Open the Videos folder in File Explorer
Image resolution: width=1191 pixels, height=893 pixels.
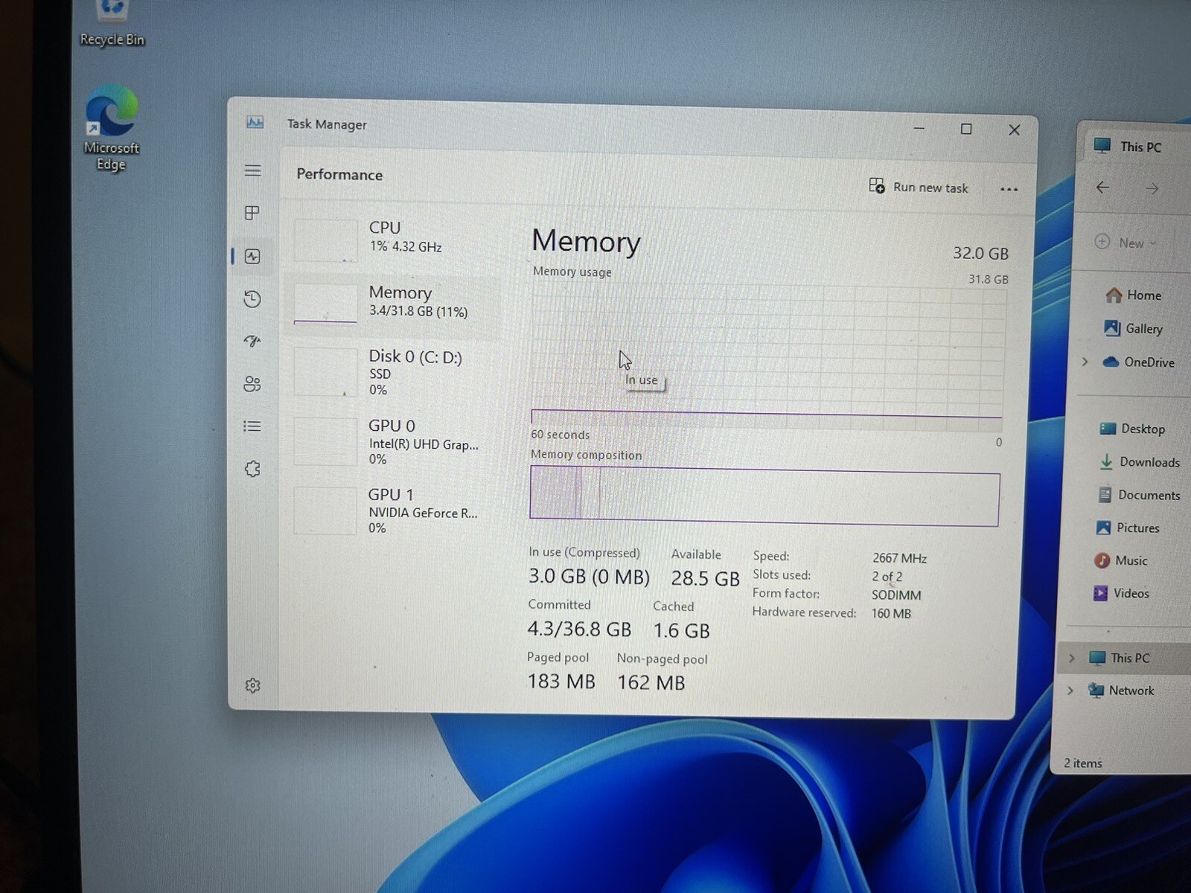(1122, 593)
